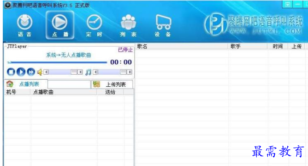The width and height of the screenshot is (308, 166).
Task: Sort by 歌手 column header
Action: pos(248,47)
